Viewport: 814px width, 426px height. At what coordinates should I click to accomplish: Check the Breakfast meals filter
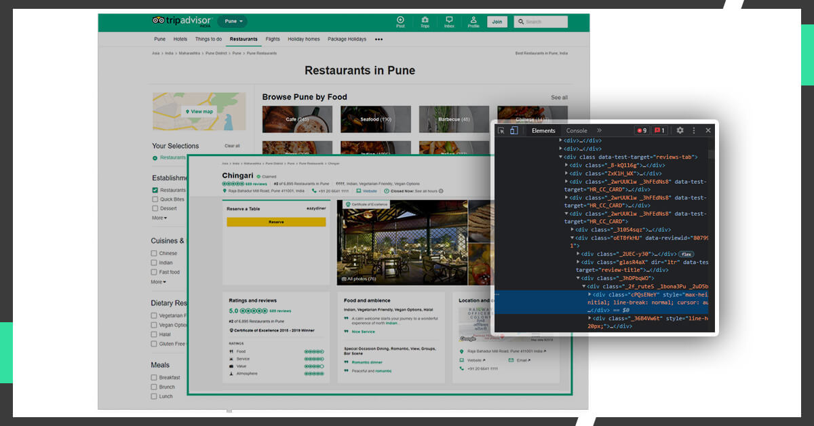[154, 377]
